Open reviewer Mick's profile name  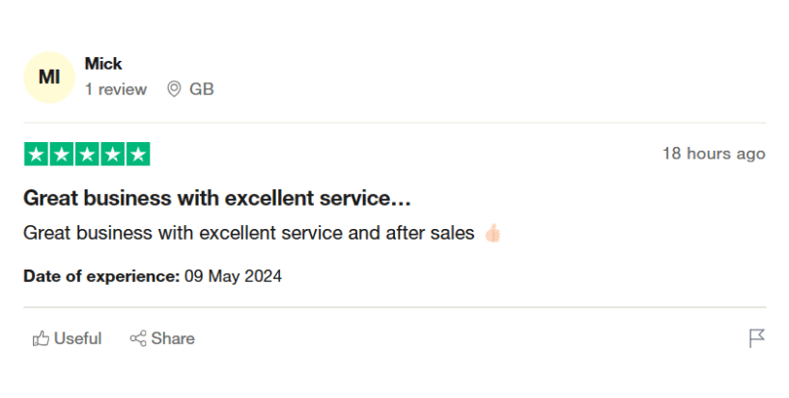pos(103,64)
